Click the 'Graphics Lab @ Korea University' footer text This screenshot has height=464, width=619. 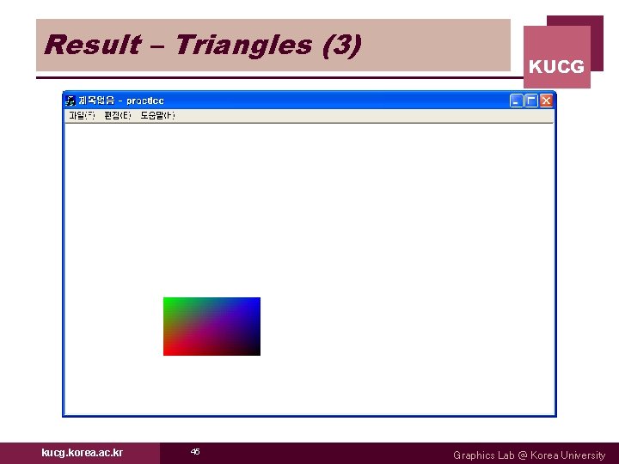529,455
